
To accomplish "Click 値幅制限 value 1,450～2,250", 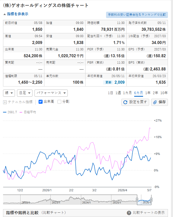I will (x=30, y=82).
